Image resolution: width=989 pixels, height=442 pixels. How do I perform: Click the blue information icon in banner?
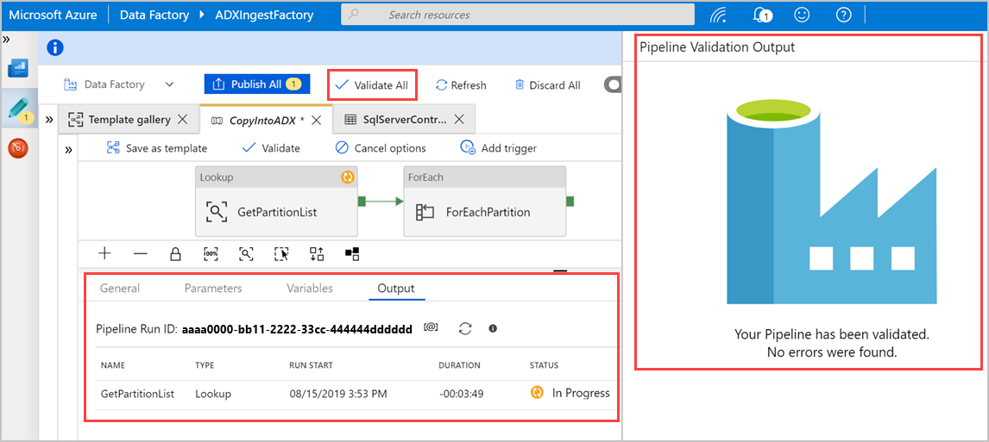tap(55, 47)
